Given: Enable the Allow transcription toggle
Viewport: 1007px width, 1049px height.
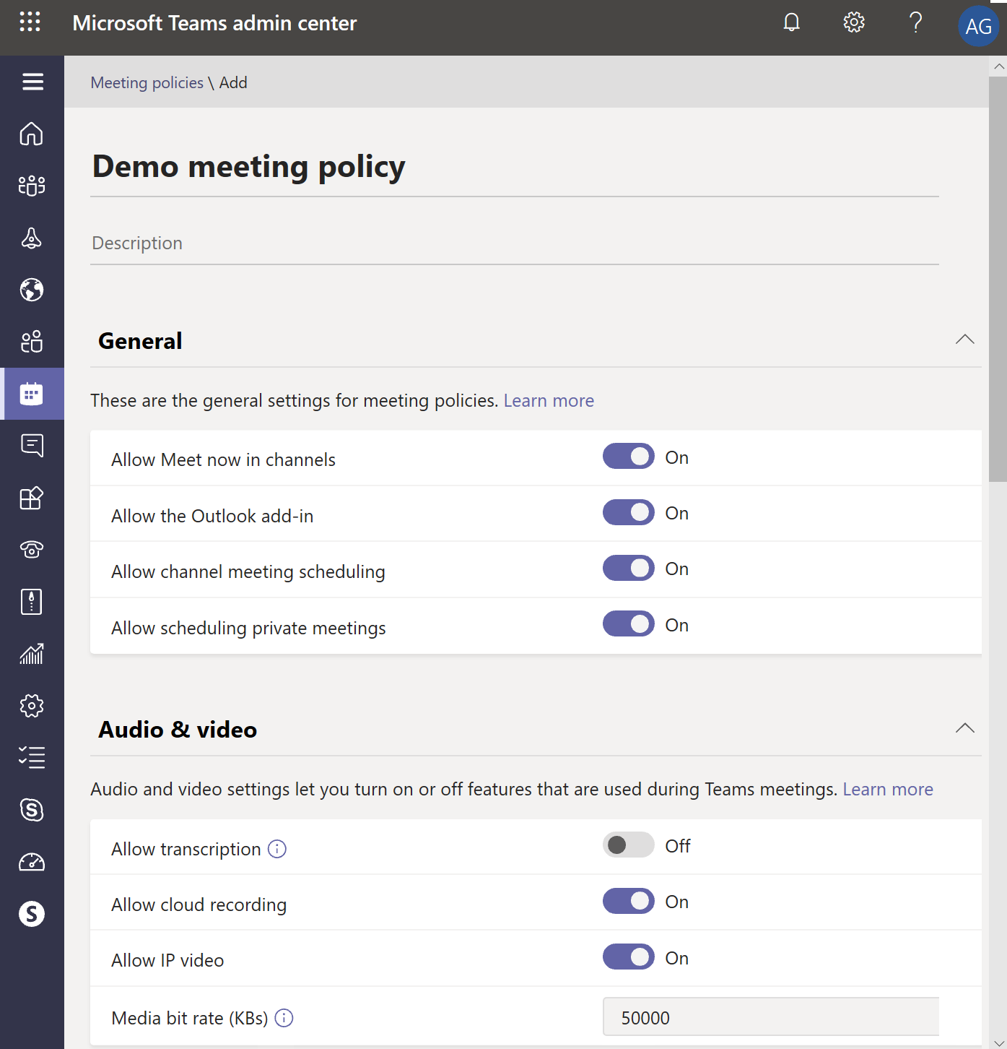Looking at the screenshot, I should pos(629,845).
